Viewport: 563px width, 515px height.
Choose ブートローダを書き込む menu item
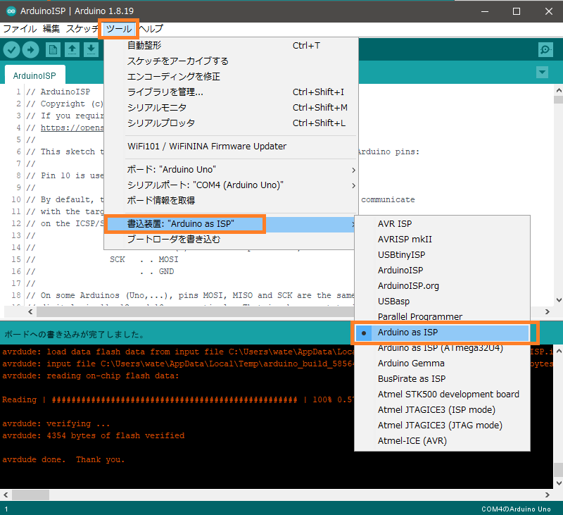click(x=230, y=240)
